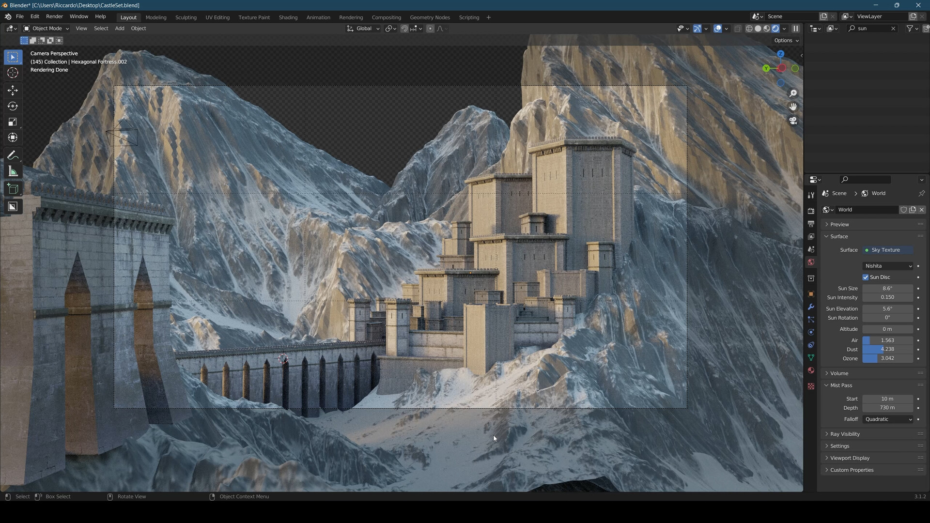
Task: Change the Nishita sky type dropdown
Action: pos(888,266)
